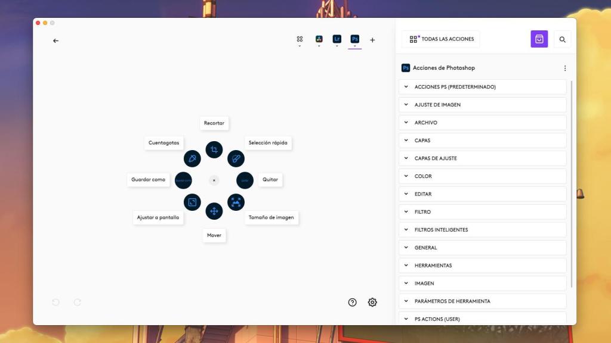Switch to the Lightroom profile tab

pos(337,39)
